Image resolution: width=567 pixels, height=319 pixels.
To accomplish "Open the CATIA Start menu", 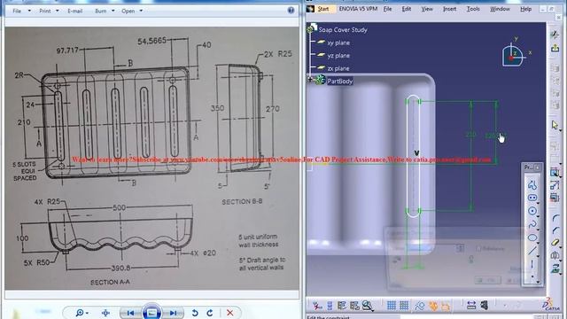I will tap(322, 9).
